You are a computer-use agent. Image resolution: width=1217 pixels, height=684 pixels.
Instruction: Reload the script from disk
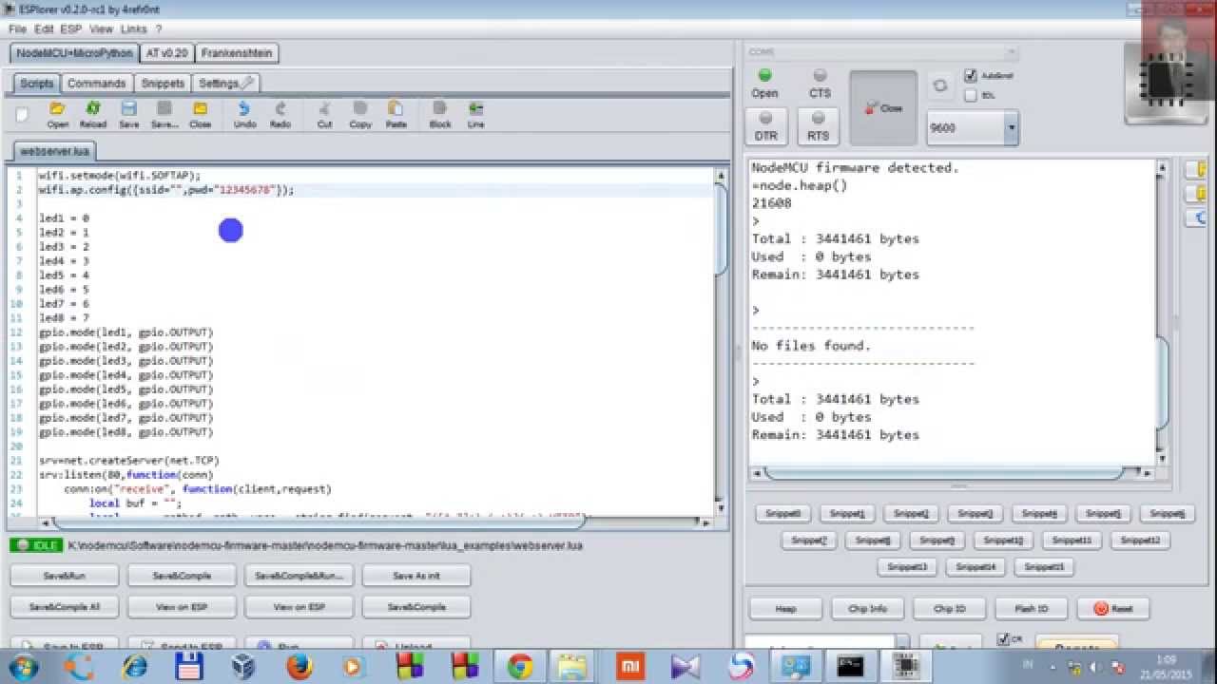click(x=93, y=115)
